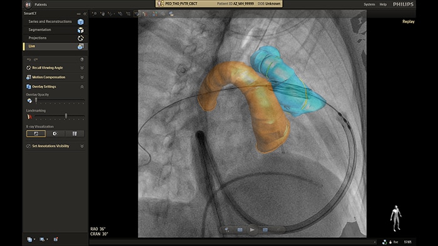This screenshot has height=246, width=438.
Task: Collapse Overlay Settings section
Action: [82, 87]
